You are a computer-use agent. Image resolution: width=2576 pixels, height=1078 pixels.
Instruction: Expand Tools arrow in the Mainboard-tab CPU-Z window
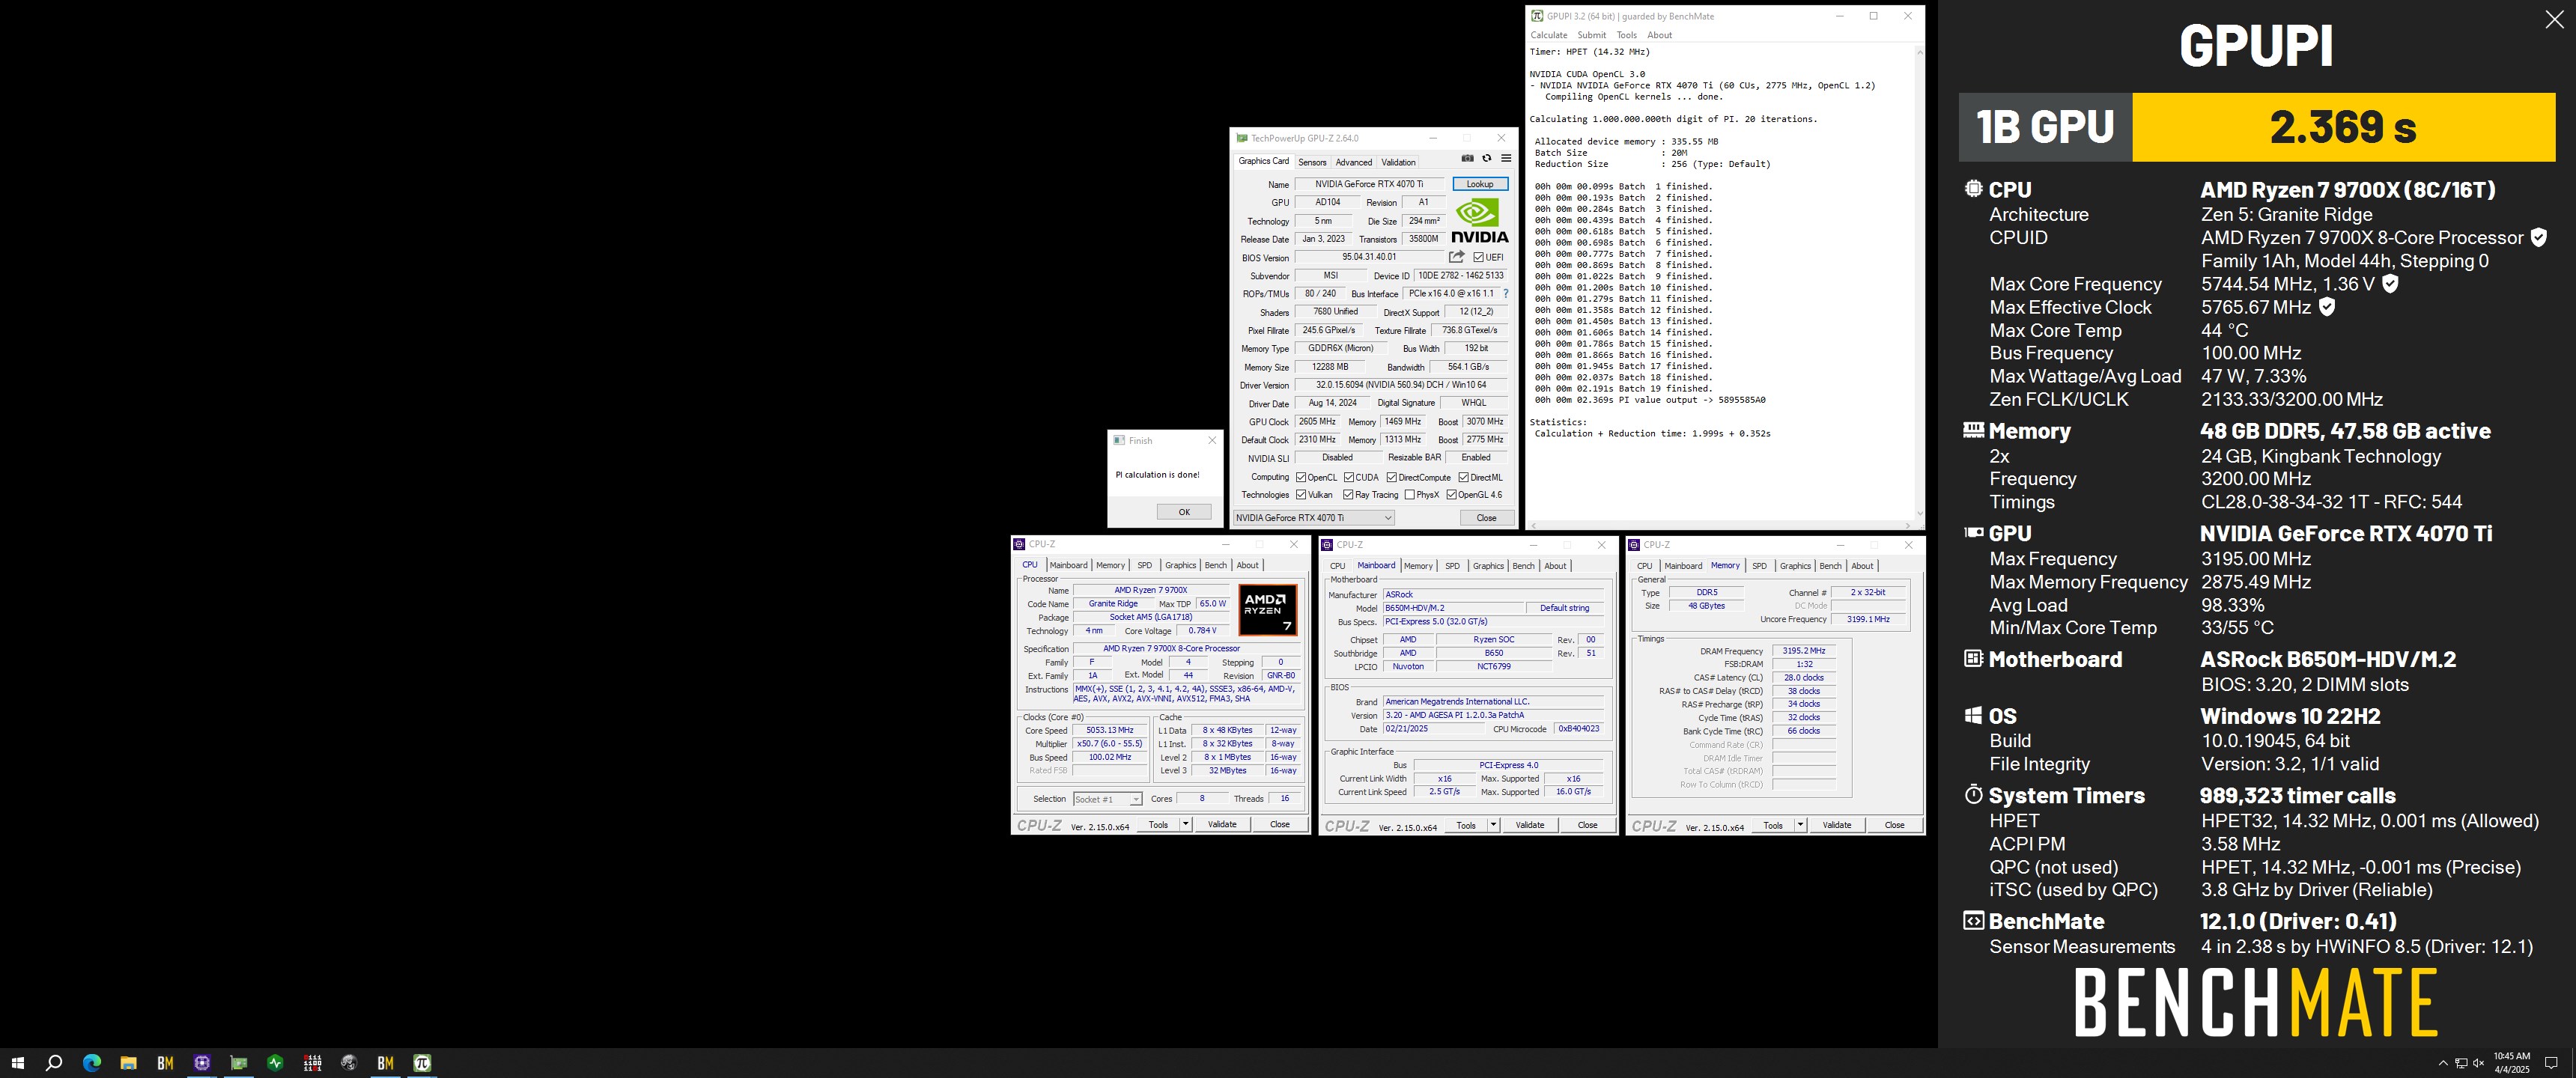click(1493, 826)
